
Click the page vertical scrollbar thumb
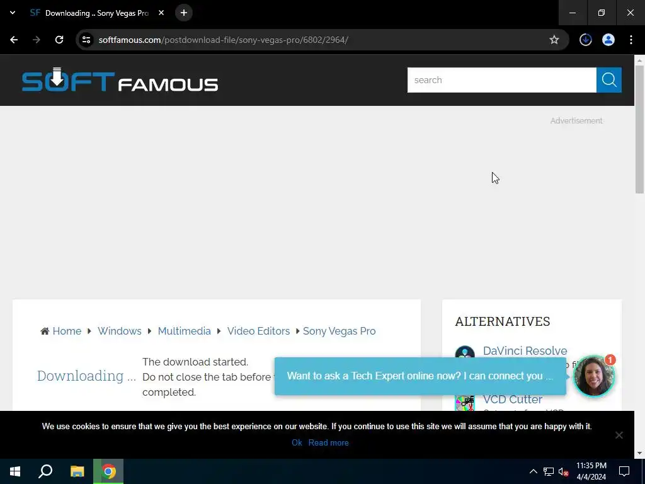click(639, 129)
